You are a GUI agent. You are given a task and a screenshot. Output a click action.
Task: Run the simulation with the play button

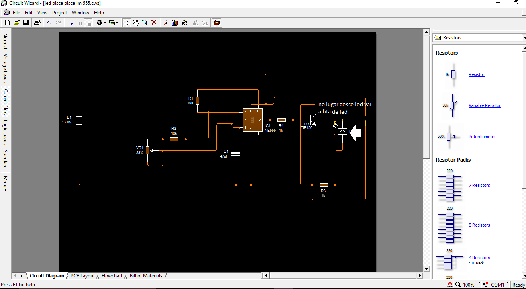[x=71, y=23]
